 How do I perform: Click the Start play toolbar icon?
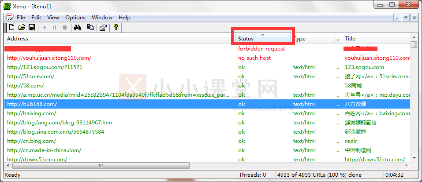(45, 27)
